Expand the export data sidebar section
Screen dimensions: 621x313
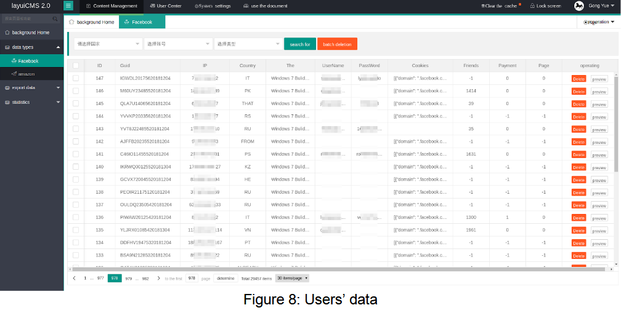[x=58, y=88]
